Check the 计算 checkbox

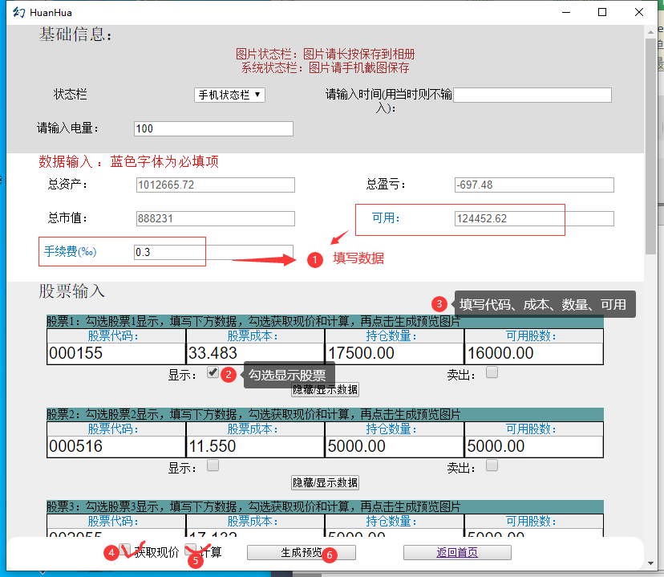coord(190,551)
